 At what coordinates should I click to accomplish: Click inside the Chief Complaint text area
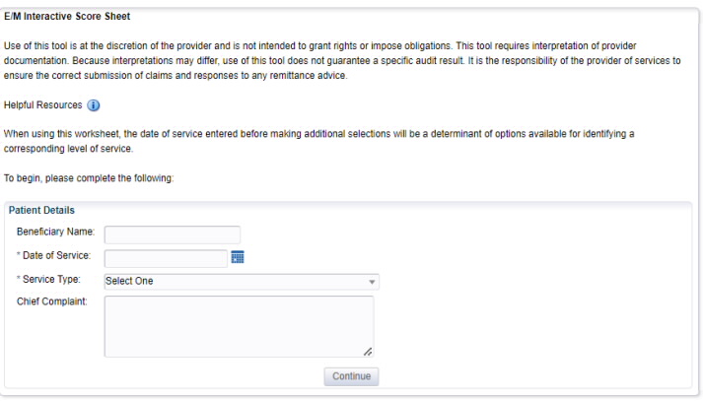click(x=239, y=326)
